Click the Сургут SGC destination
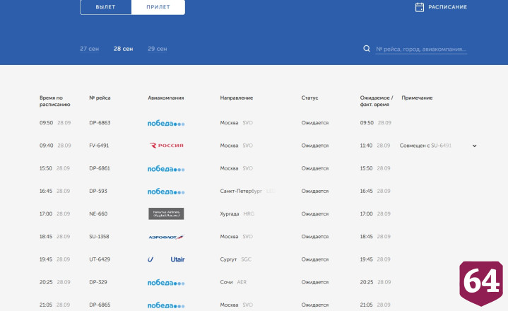The width and height of the screenshot is (508, 311). [235, 259]
